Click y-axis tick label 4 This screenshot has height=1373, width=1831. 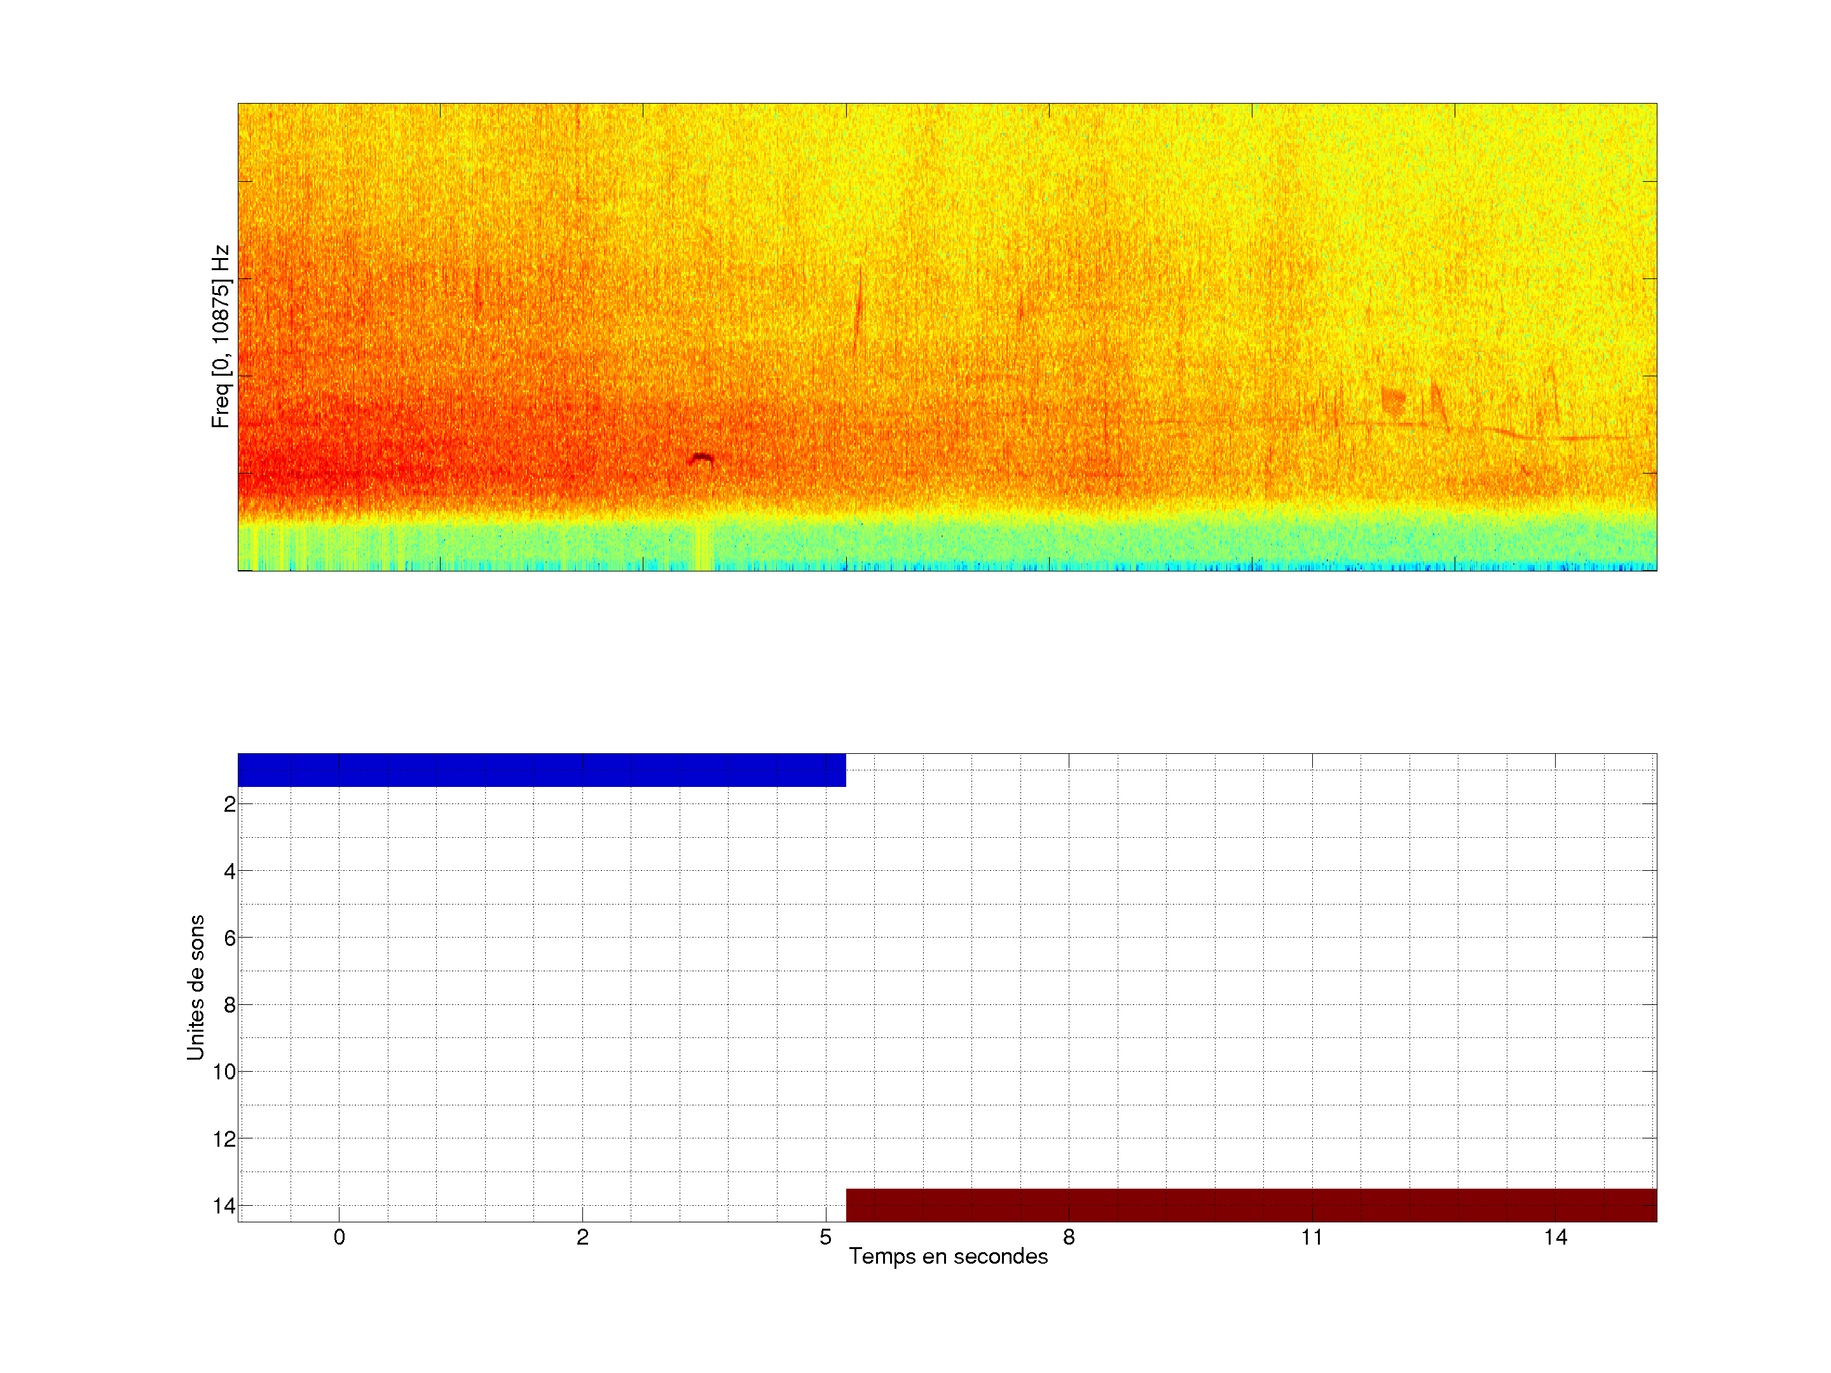coord(230,871)
